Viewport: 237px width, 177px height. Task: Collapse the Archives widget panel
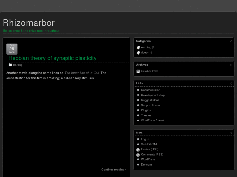point(231,65)
